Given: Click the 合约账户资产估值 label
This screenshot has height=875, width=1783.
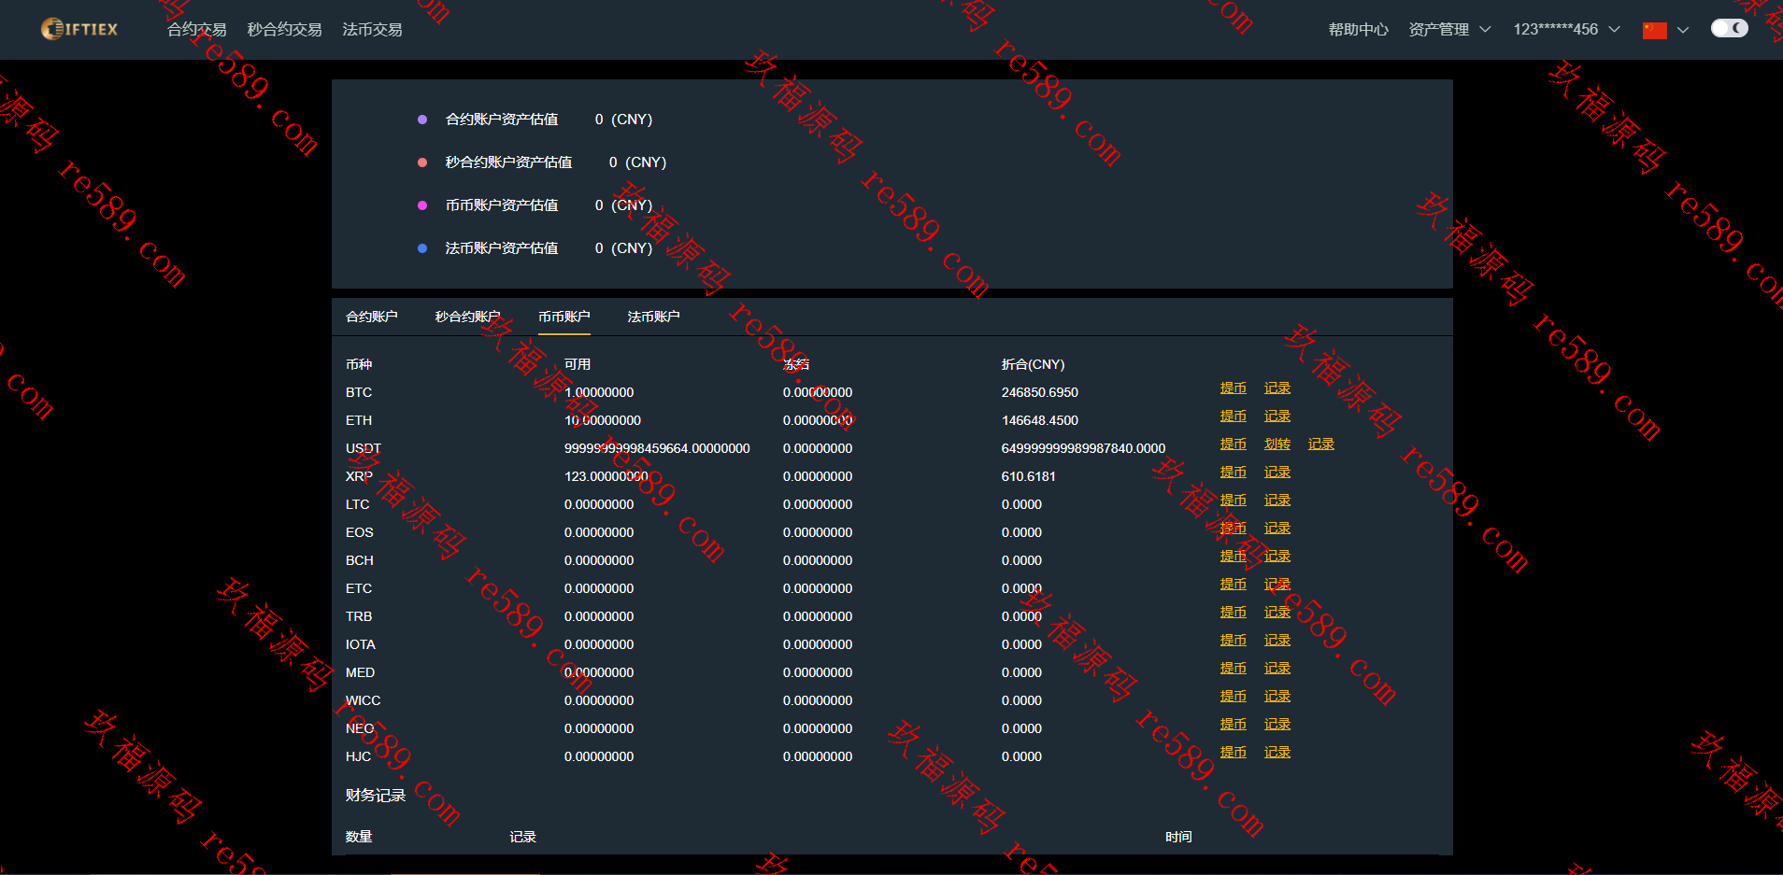Looking at the screenshot, I should (x=502, y=120).
